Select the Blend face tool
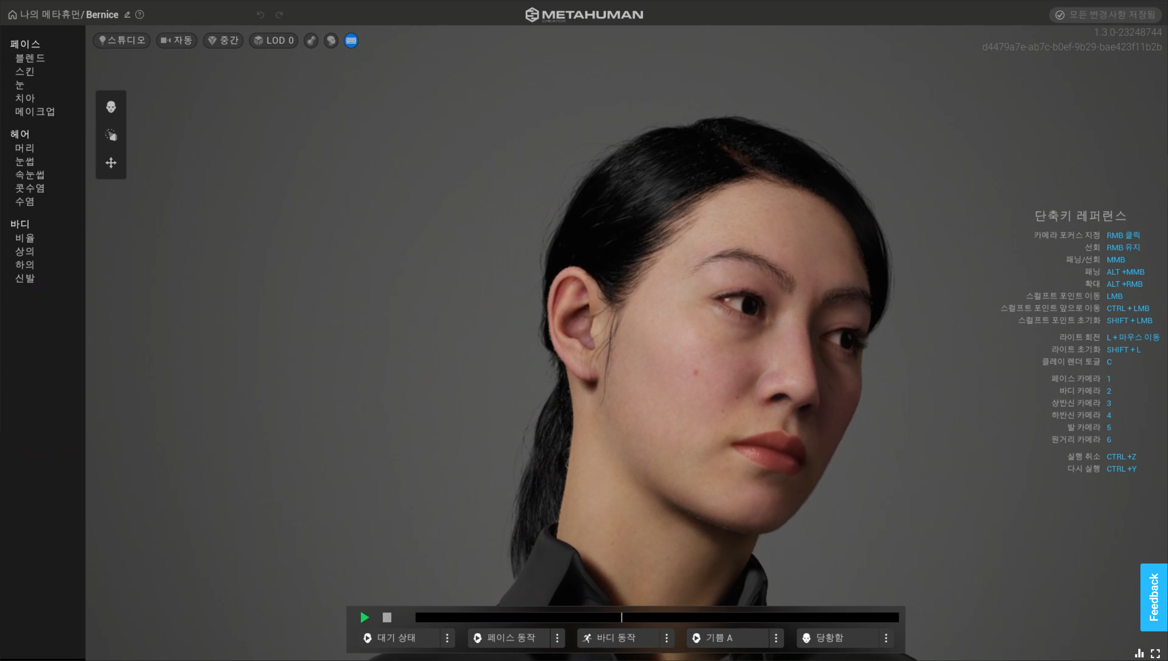This screenshot has width=1168, height=661. [111, 107]
